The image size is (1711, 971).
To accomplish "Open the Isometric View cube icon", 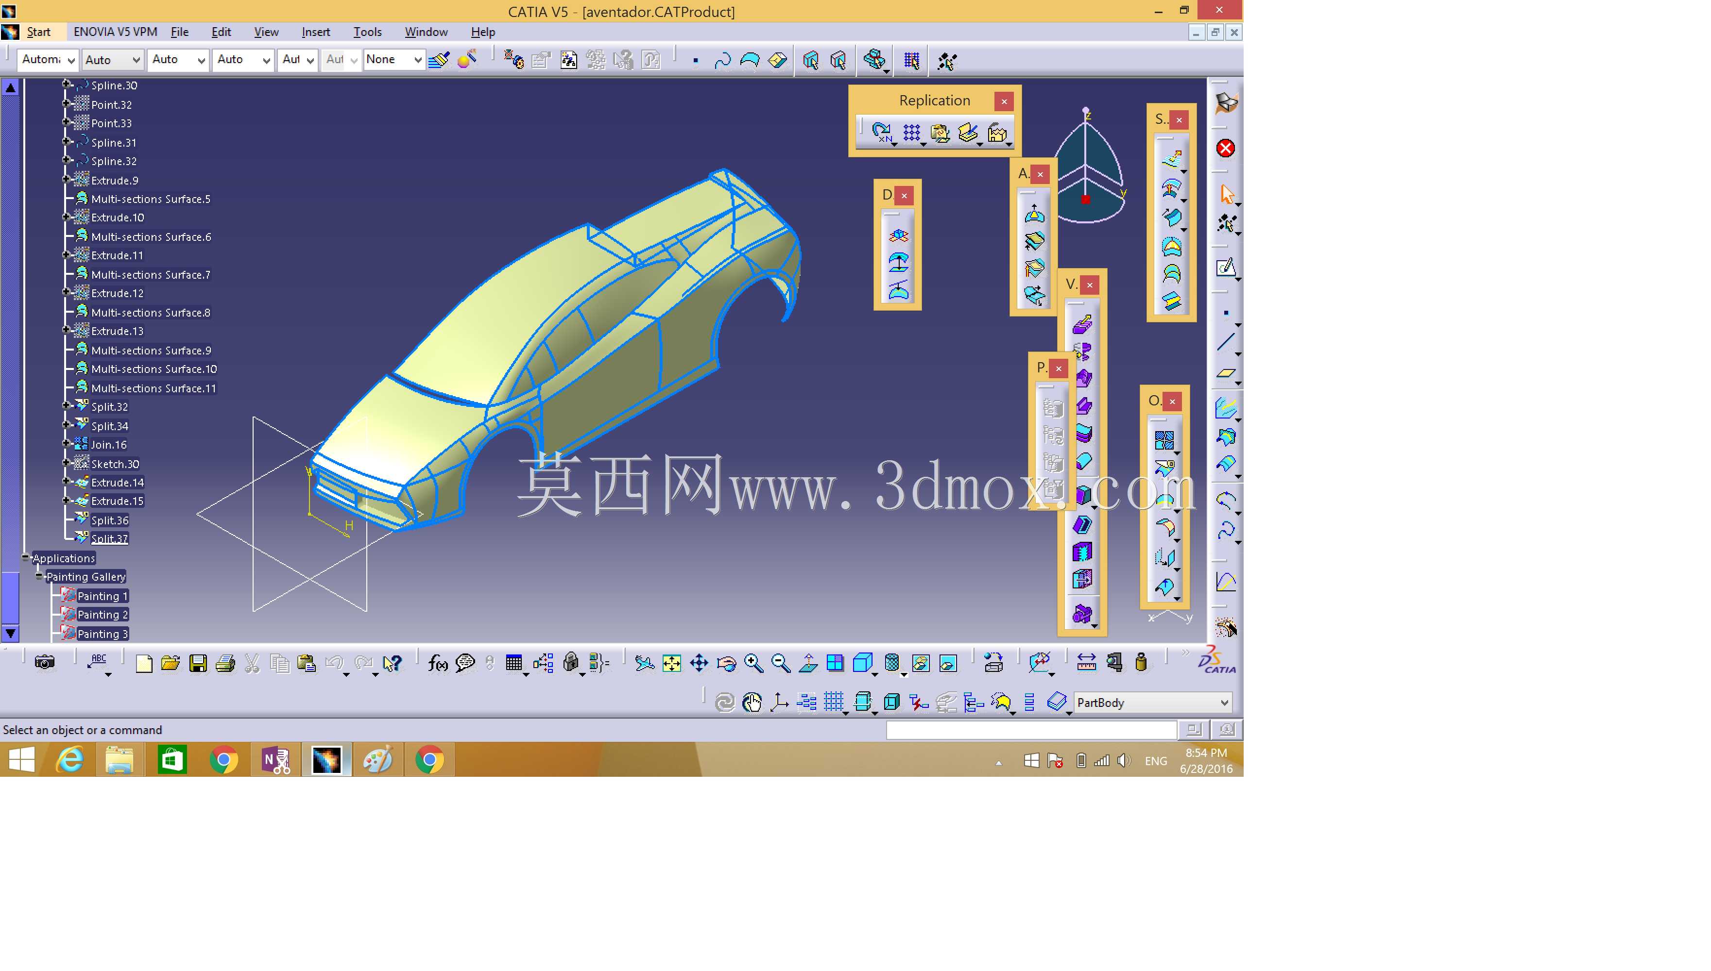I will tap(863, 663).
